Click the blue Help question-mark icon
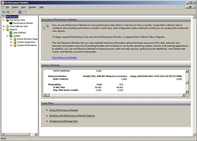This screenshot has height=141, width=197. 20,12
